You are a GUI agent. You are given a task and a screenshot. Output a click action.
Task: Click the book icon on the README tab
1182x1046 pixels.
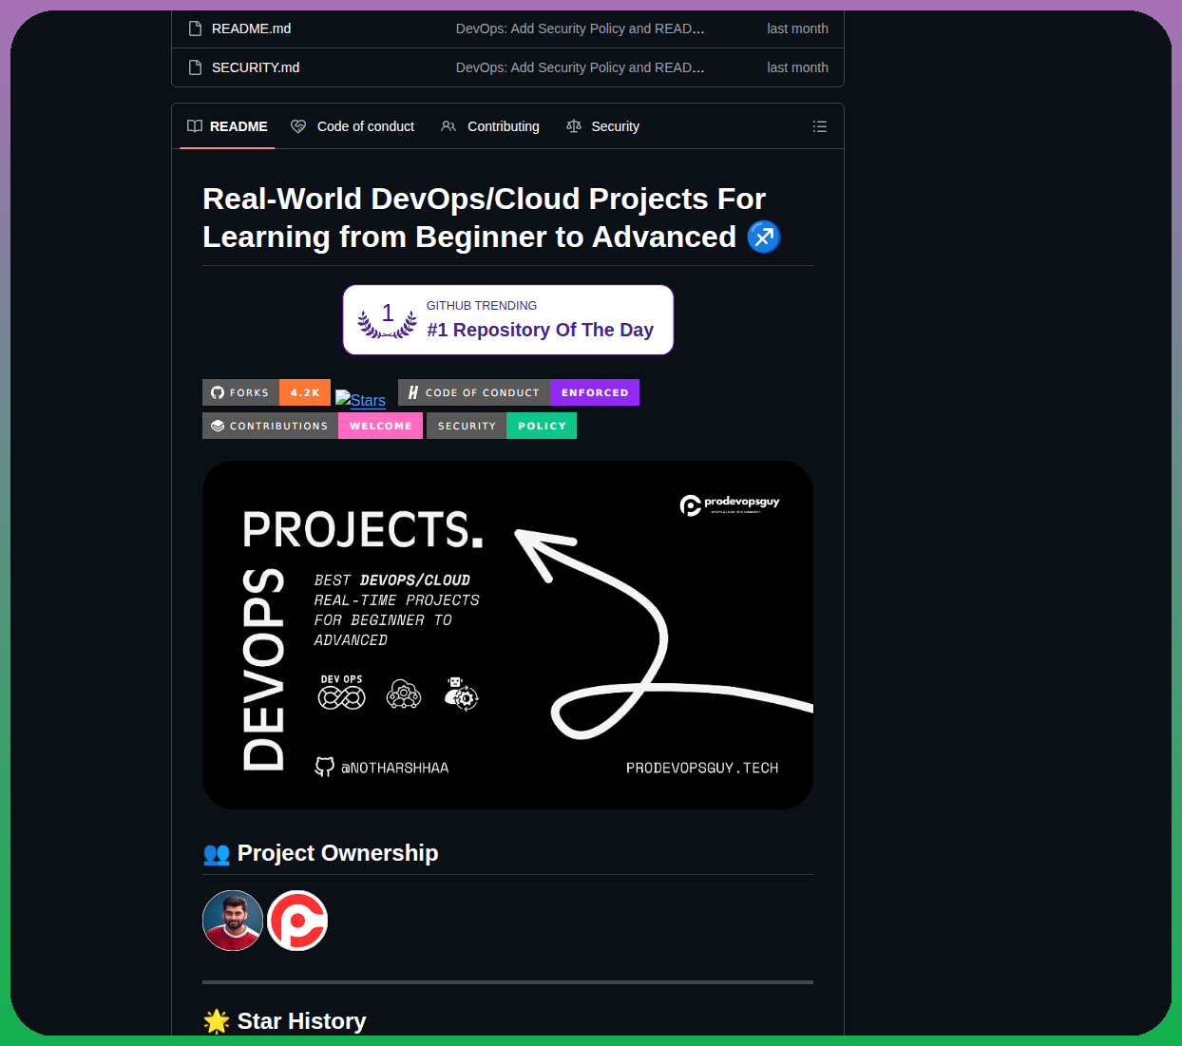click(x=195, y=126)
